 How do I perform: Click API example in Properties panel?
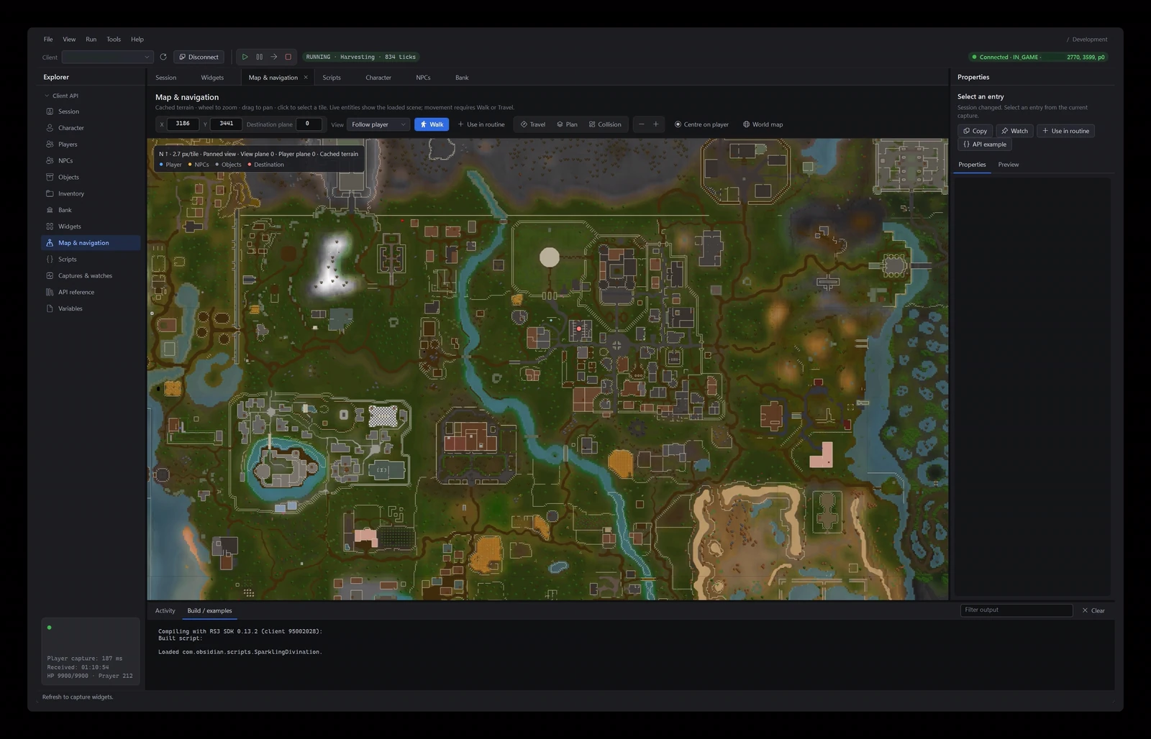click(x=985, y=144)
